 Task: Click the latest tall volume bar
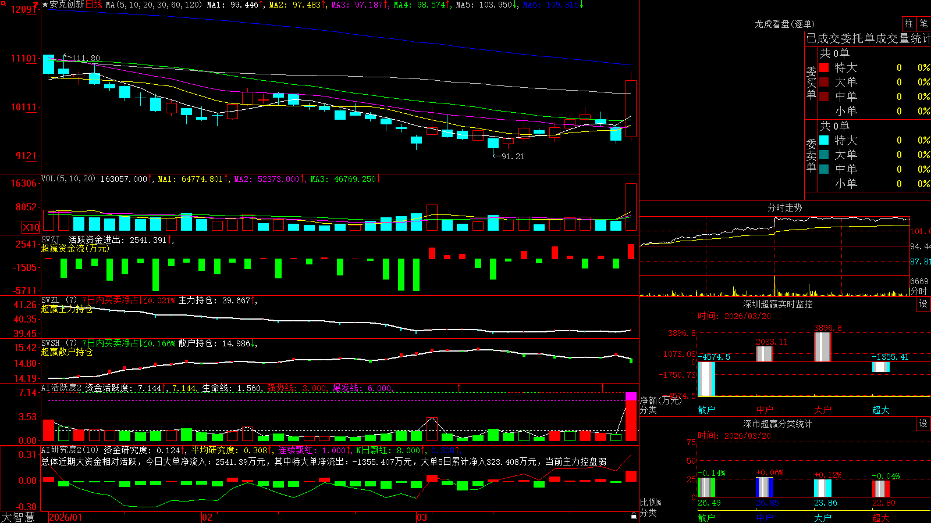click(x=631, y=207)
